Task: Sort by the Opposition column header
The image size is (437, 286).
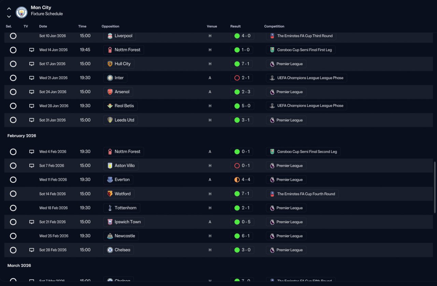Action: [110, 26]
